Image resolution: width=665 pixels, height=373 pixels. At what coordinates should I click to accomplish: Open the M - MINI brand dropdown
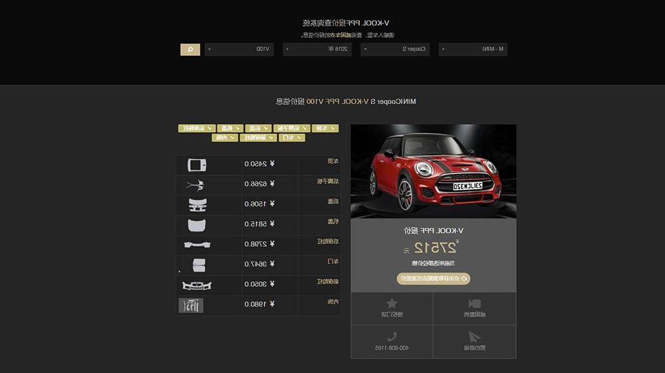click(473, 50)
